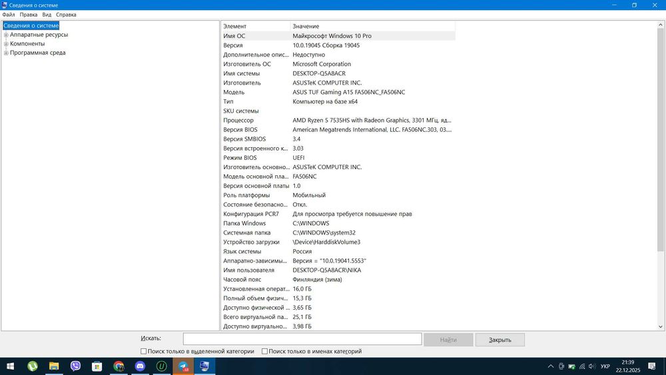Click the DESKTOP-Q5A8ACR system name value
The width and height of the screenshot is (666, 375).
click(319, 73)
